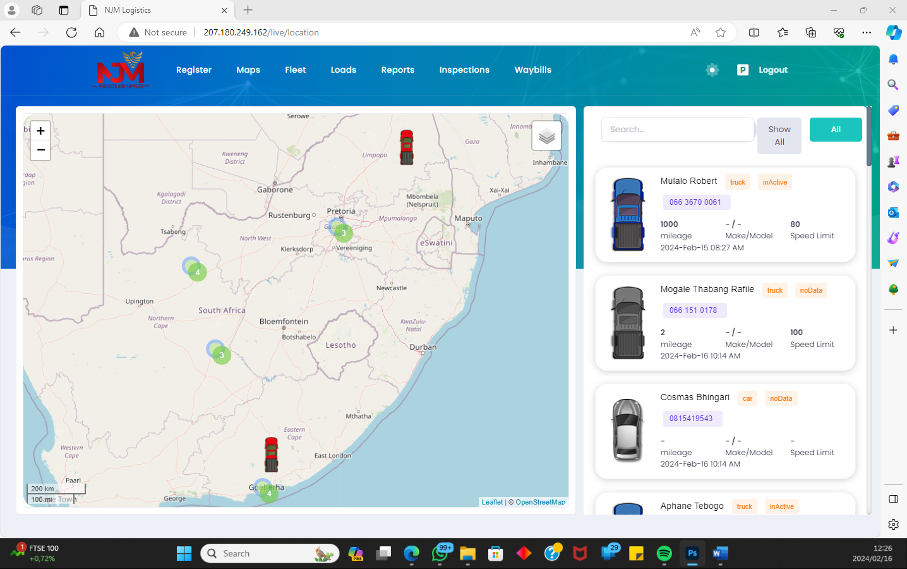
Task: Click the Search vehicles input field
Action: pyautogui.click(x=677, y=129)
